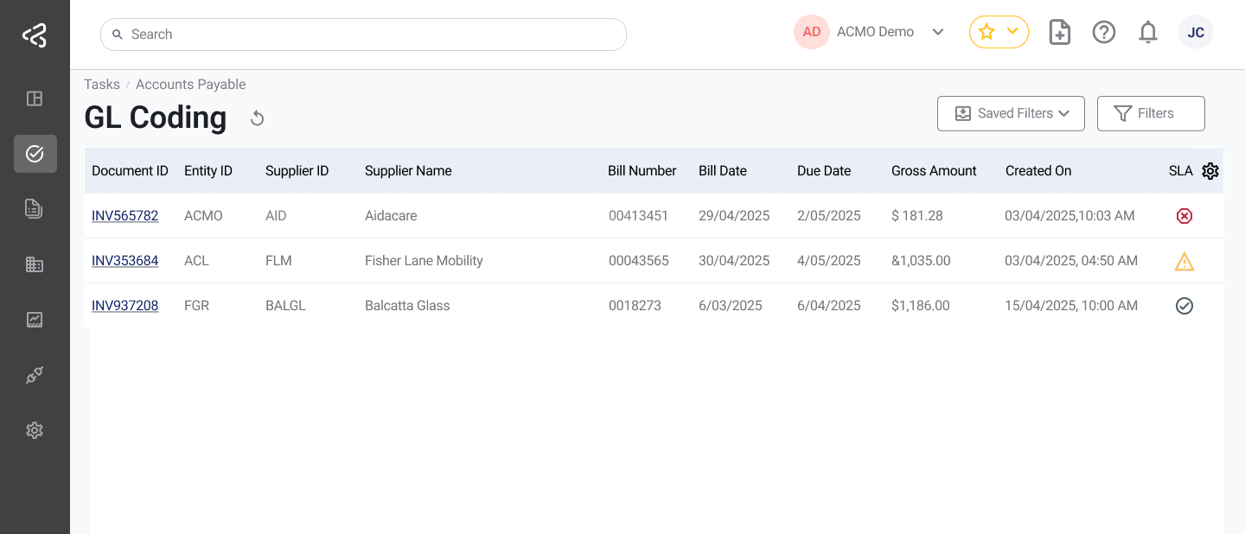Go to Tasks in the breadcrumb
The image size is (1245, 534).
click(101, 85)
